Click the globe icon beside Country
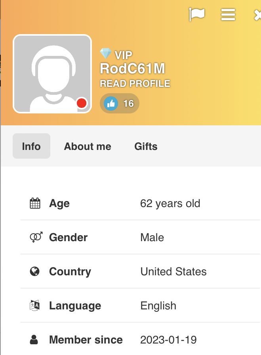The width and height of the screenshot is (261, 355). point(35,271)
